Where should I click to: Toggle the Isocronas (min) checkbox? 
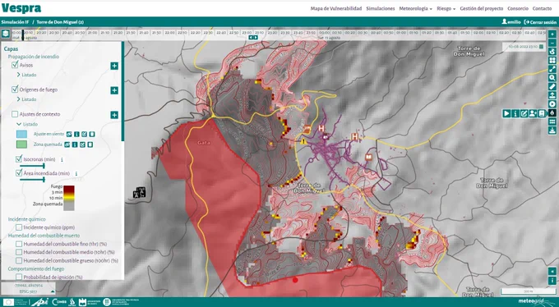point(19,159)
